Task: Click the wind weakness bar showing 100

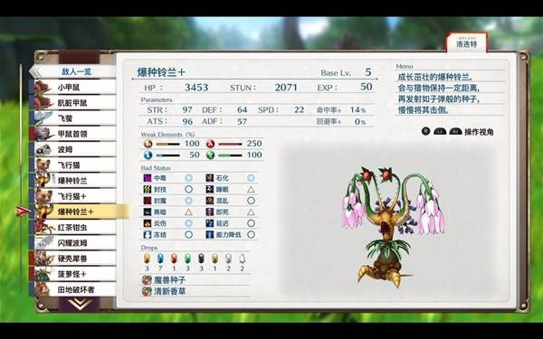Action: (230, 155)
